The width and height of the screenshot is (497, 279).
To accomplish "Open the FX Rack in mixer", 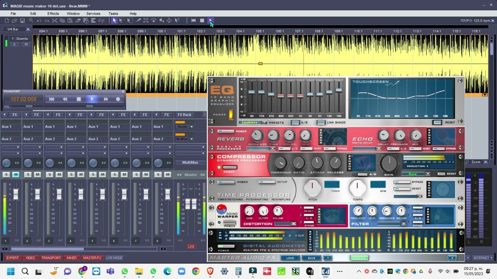I will coord(184,115).
